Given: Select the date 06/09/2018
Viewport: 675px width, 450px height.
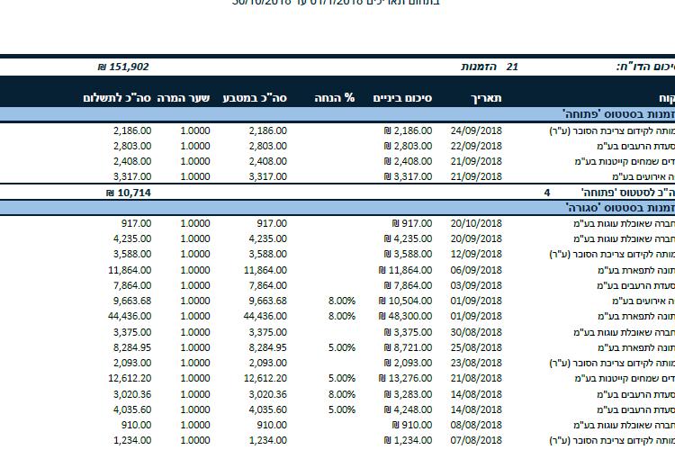Looking at the screenshot, I should pyautogui.click(x=476, y=270).
